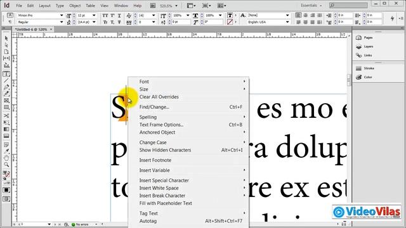Click the baseline shift 0 pt field

coord(181,22)
